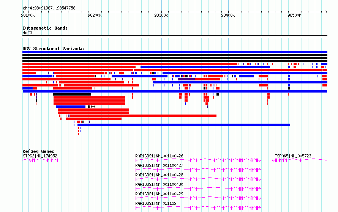The height and width of the screenshot is (212, 338).
Task: Open the RAP1GDS1|NM_021159 transcript label
Action: coord(156,203)
